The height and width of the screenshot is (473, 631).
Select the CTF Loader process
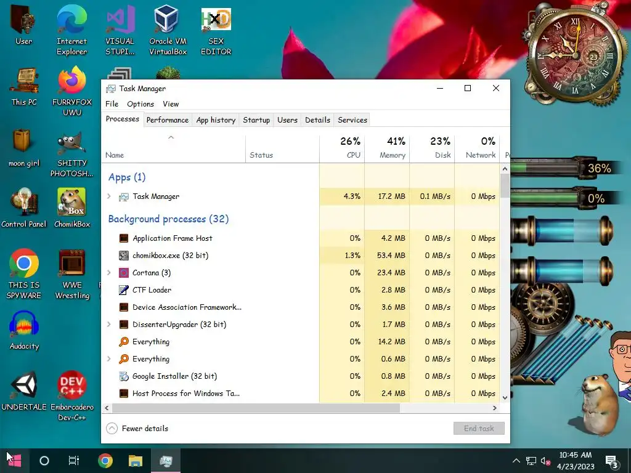301,290
